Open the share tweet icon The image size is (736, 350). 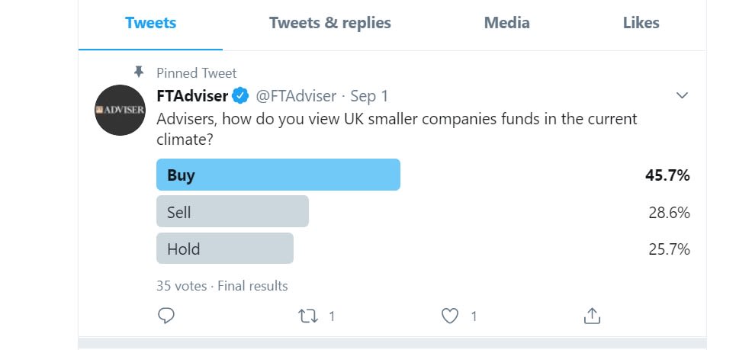[x=592, y=316]
